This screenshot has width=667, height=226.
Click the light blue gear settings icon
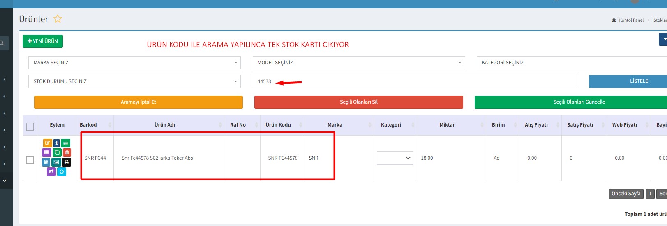point(62,172)
